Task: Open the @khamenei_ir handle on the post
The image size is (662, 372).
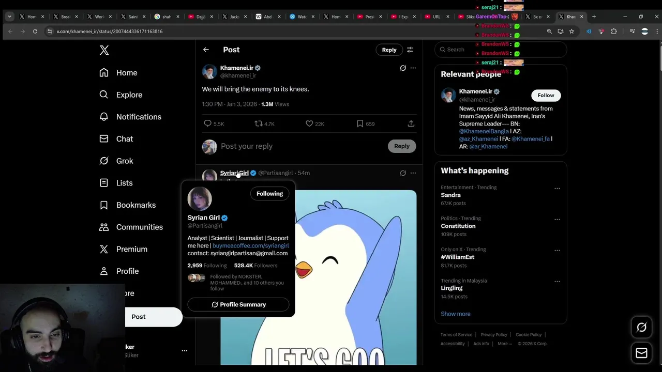Action: (238, 75)
